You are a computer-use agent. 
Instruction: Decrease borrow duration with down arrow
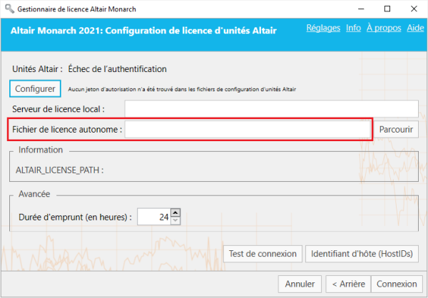click(175, 220)
